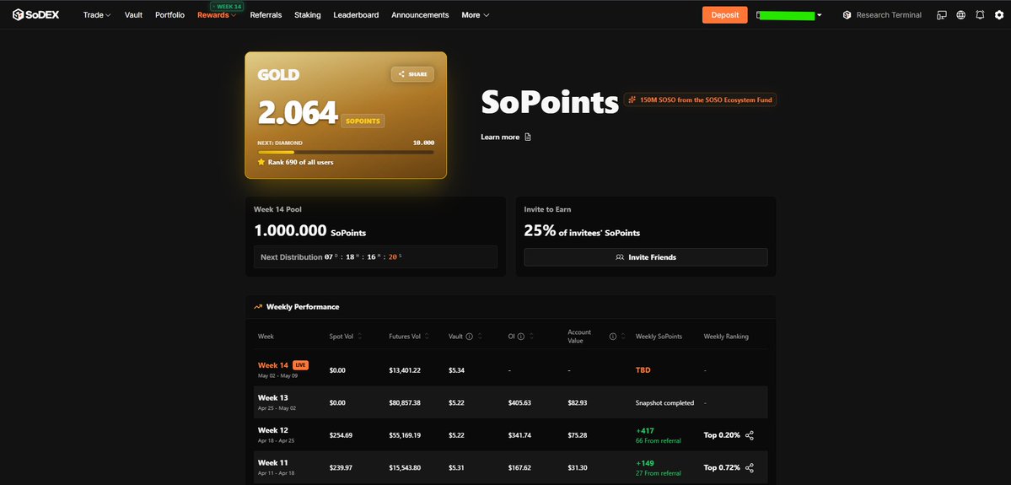Click the star icon beside Rank 690

[x=261, y=162]
